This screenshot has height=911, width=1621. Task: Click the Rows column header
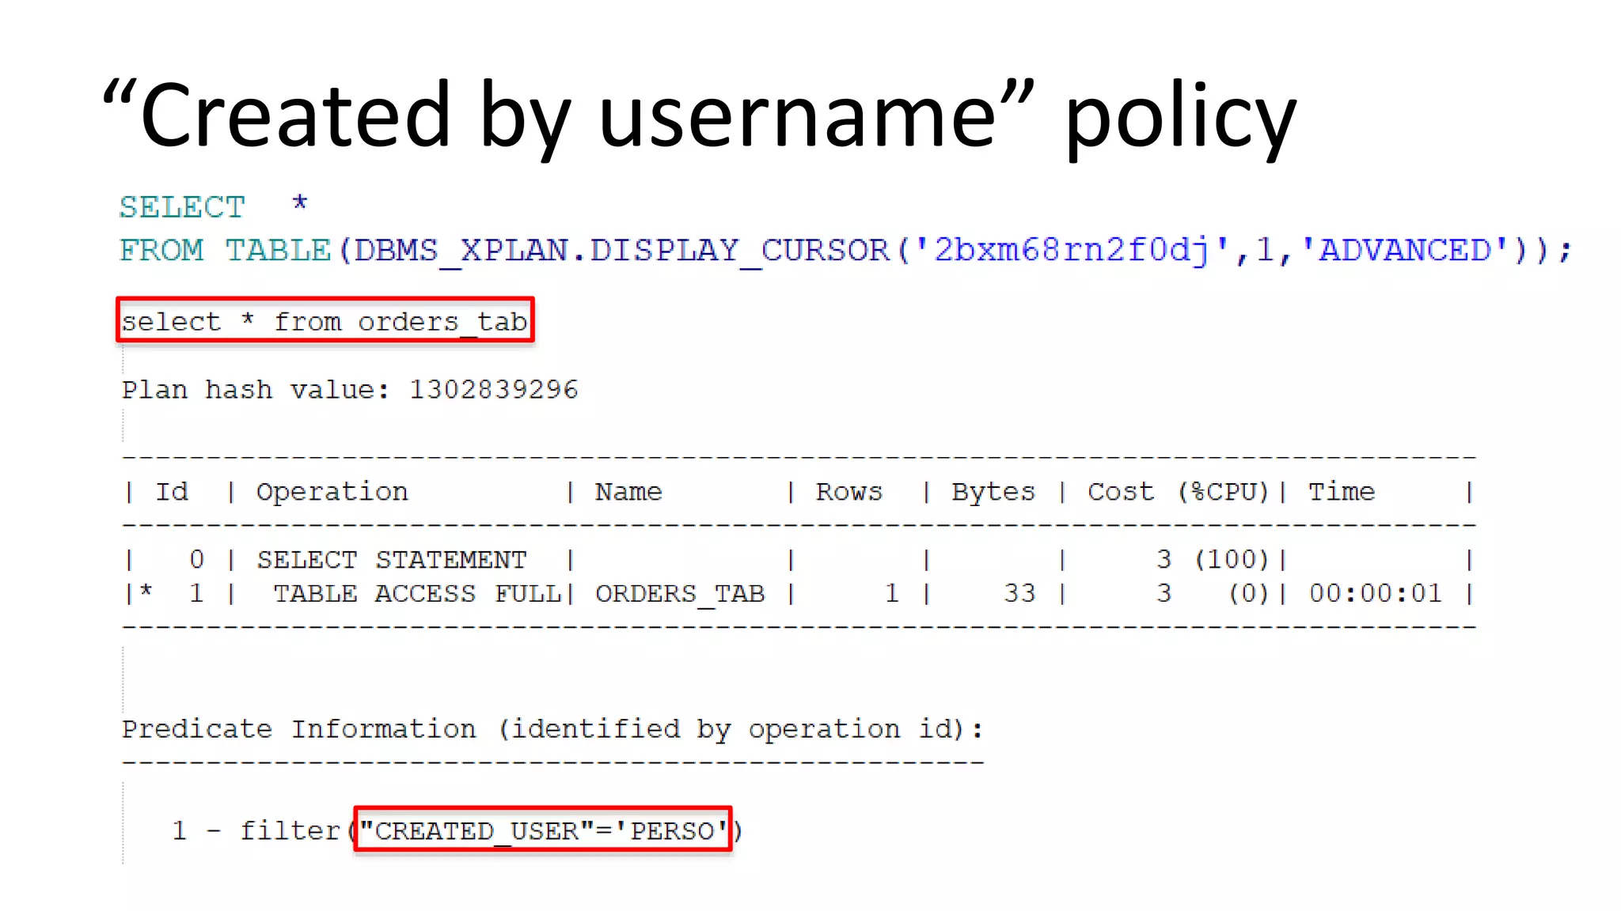point(848,492)
